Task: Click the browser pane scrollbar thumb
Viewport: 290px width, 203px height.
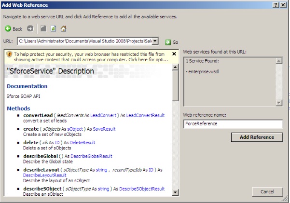Action: tap(175, 86)
